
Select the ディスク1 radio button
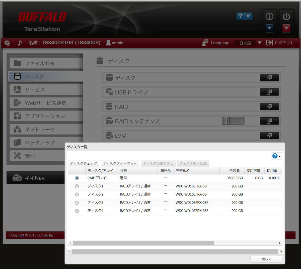(77, 186)
